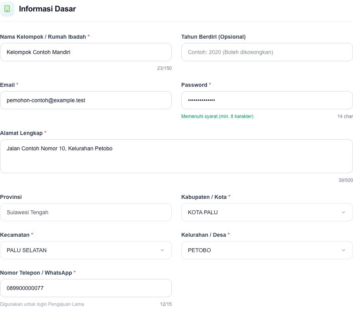
Task: Open the Kabupaten / Kota dropdown
Action: click(267, 212)
